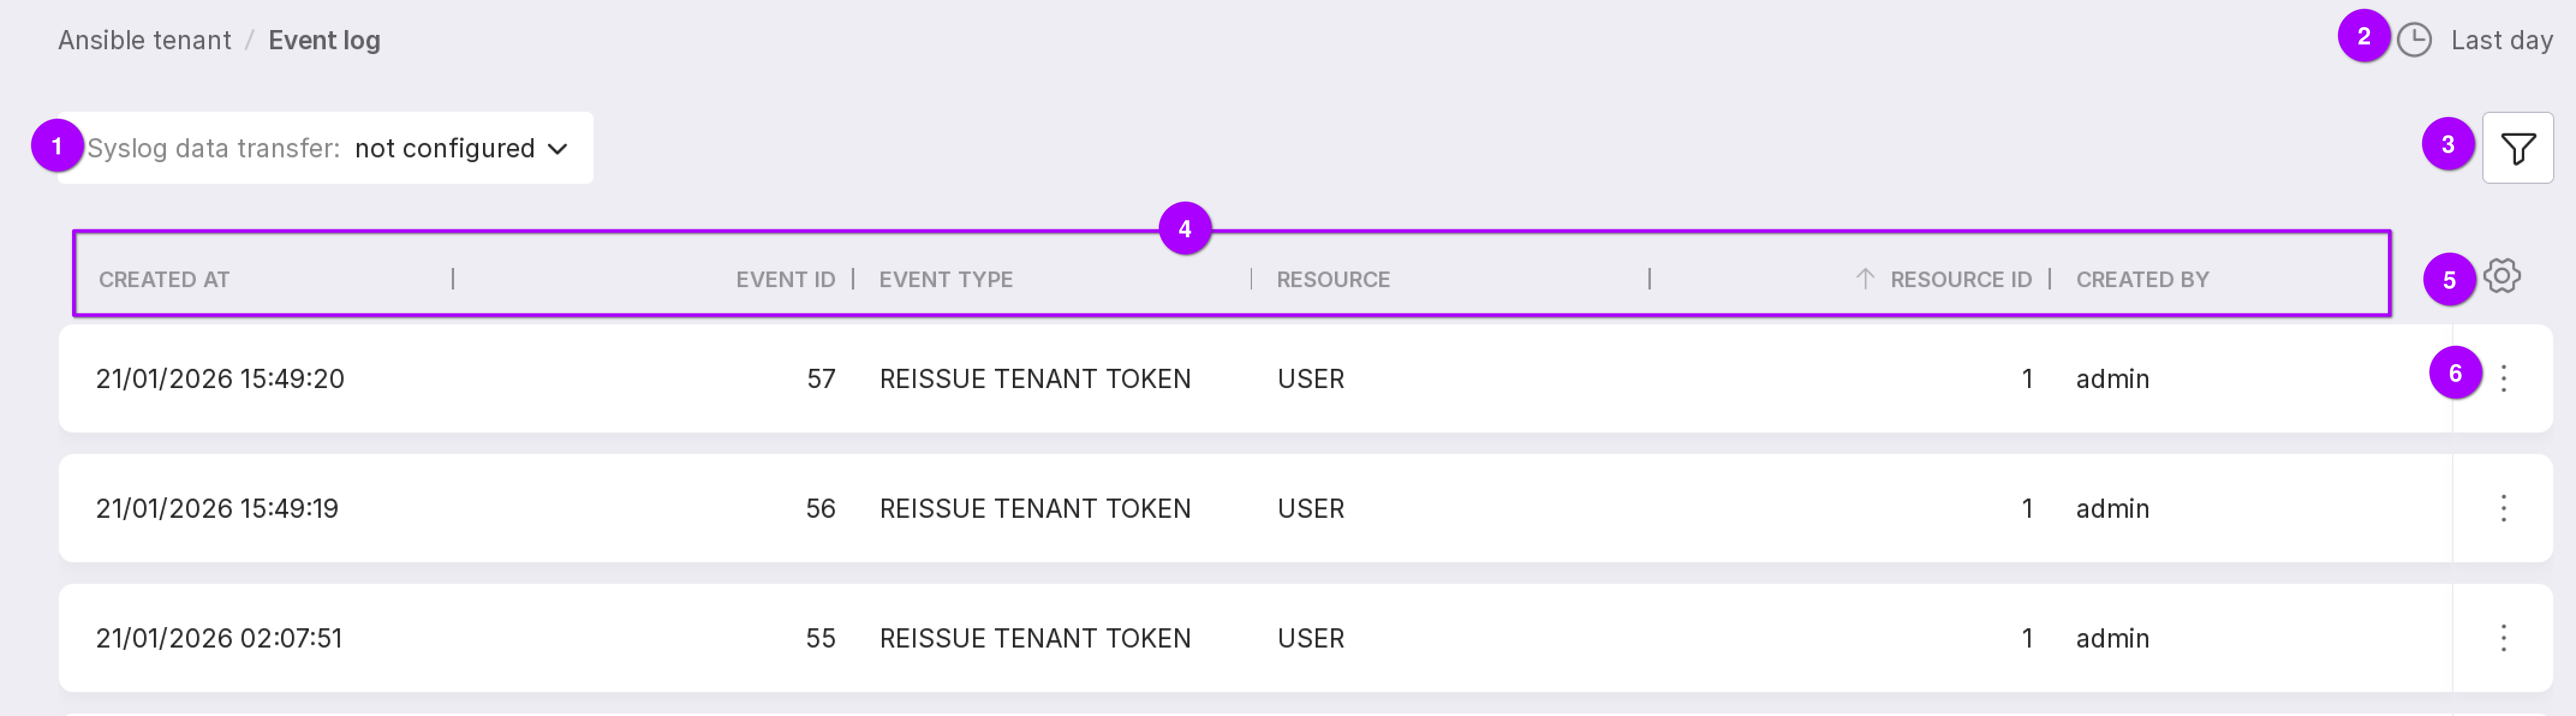Open actions menu for event 56
Viewport: 2576px width, 716px height.
[x=2503, y=508]
